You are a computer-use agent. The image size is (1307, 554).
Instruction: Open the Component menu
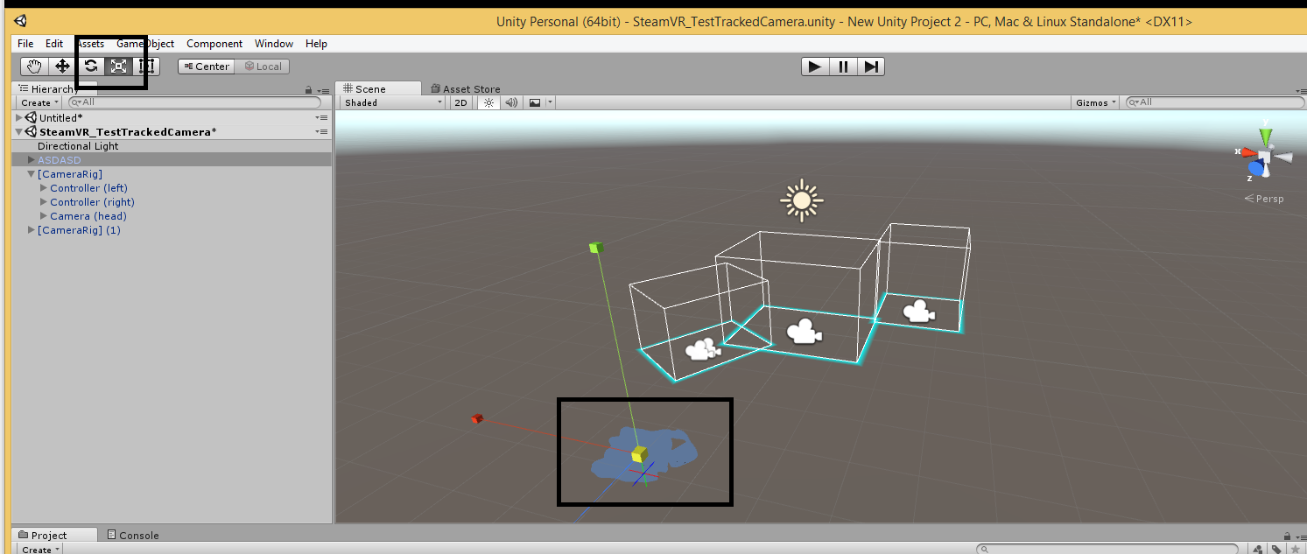point(214,44)
